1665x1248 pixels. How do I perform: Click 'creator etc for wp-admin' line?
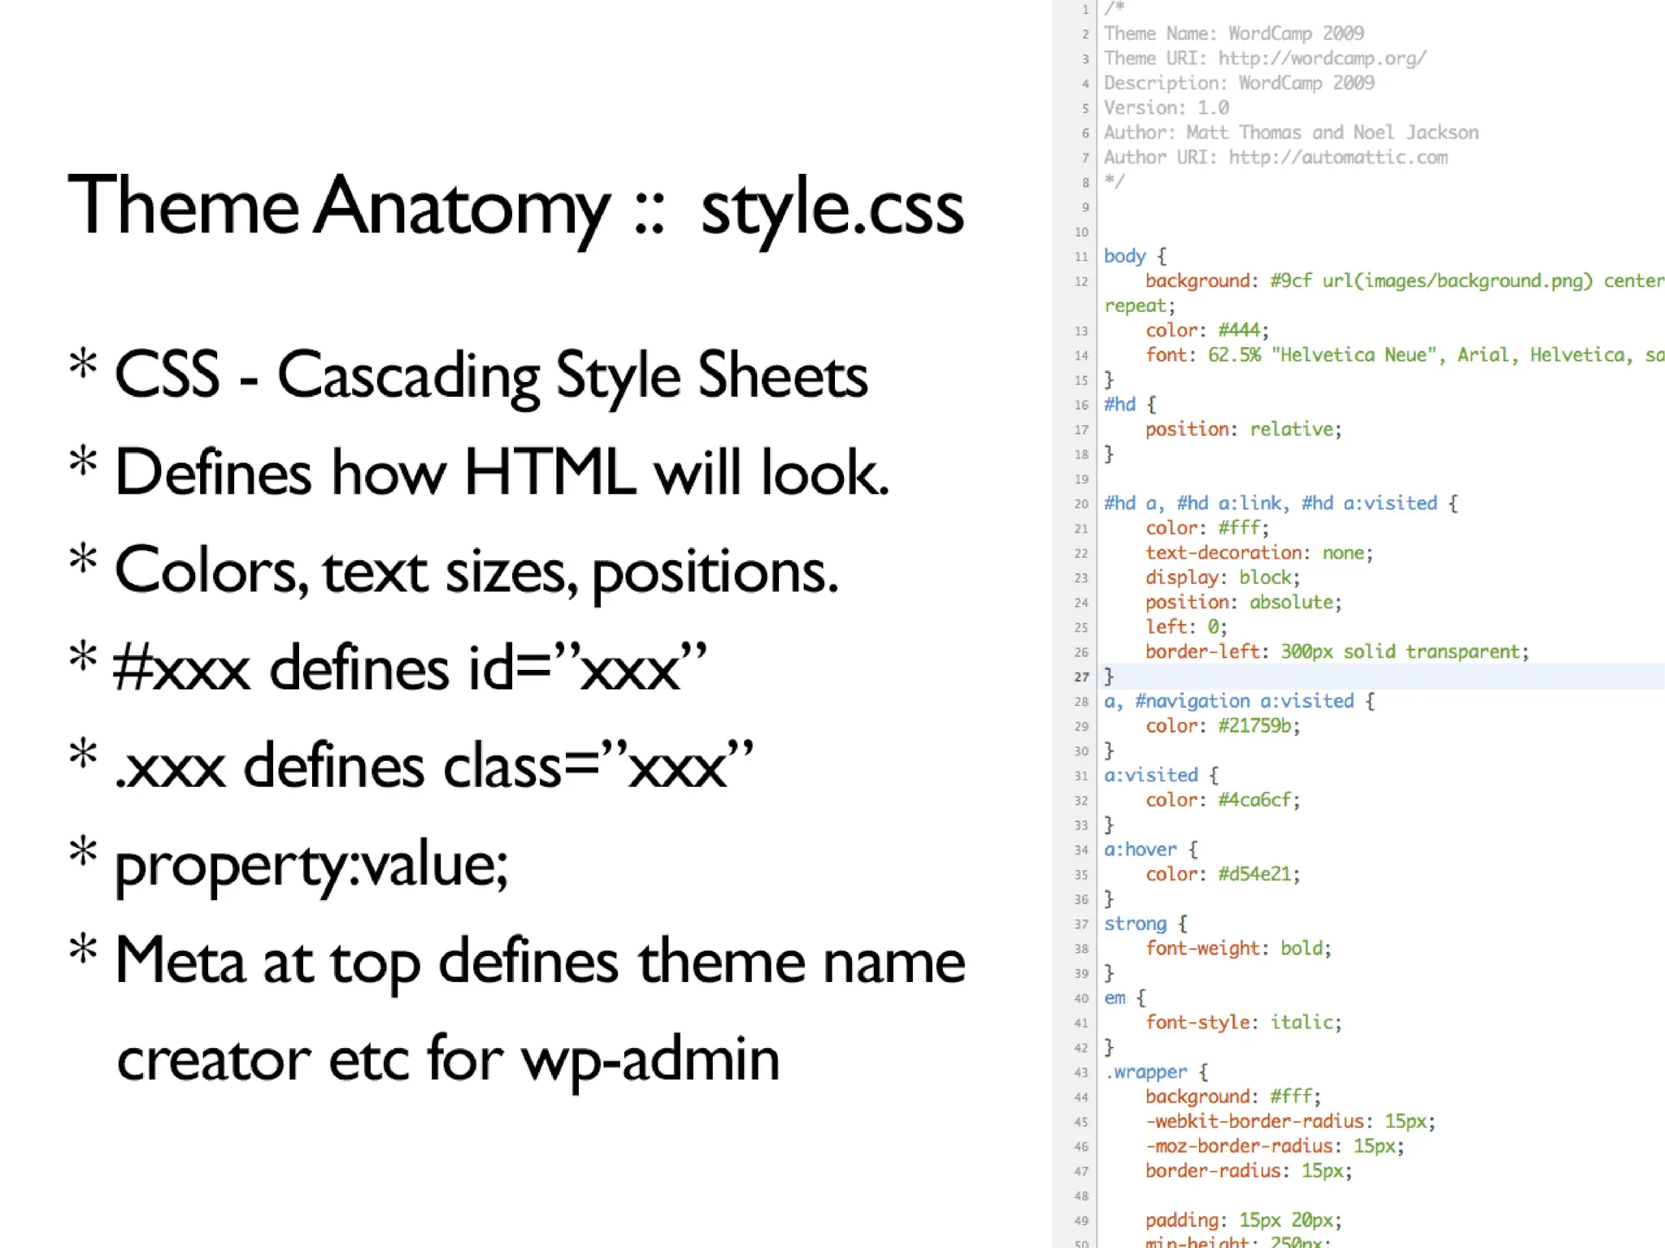click(x=448, y=1060)
